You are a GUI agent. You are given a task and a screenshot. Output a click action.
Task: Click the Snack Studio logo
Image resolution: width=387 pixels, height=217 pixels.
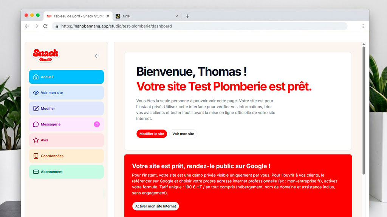(46, 56)
